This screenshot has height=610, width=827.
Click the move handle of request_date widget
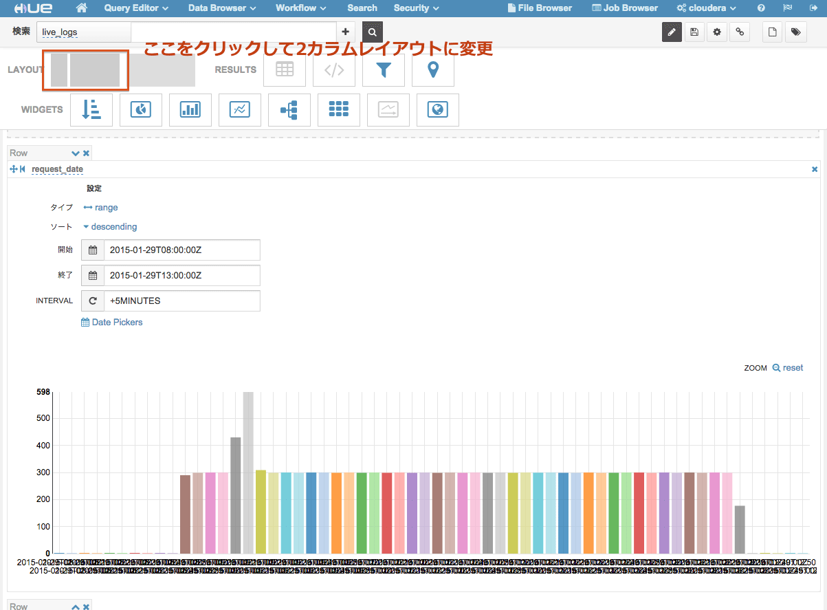(x=14, y=169)
